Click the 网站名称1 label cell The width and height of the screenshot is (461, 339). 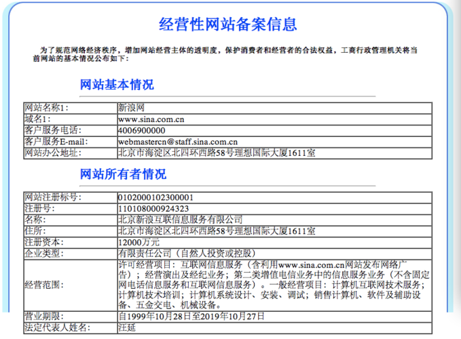pos(70,108)
